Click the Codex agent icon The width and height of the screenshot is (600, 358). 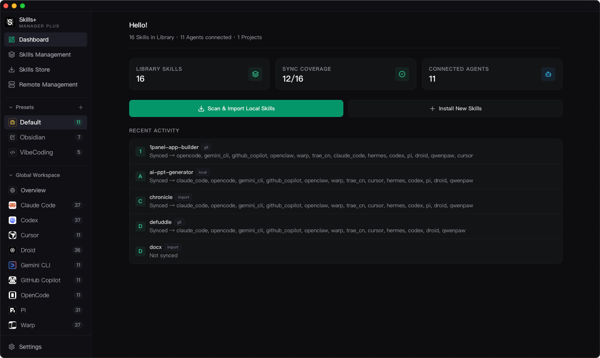pyautogui.click(x=12, y=220)
